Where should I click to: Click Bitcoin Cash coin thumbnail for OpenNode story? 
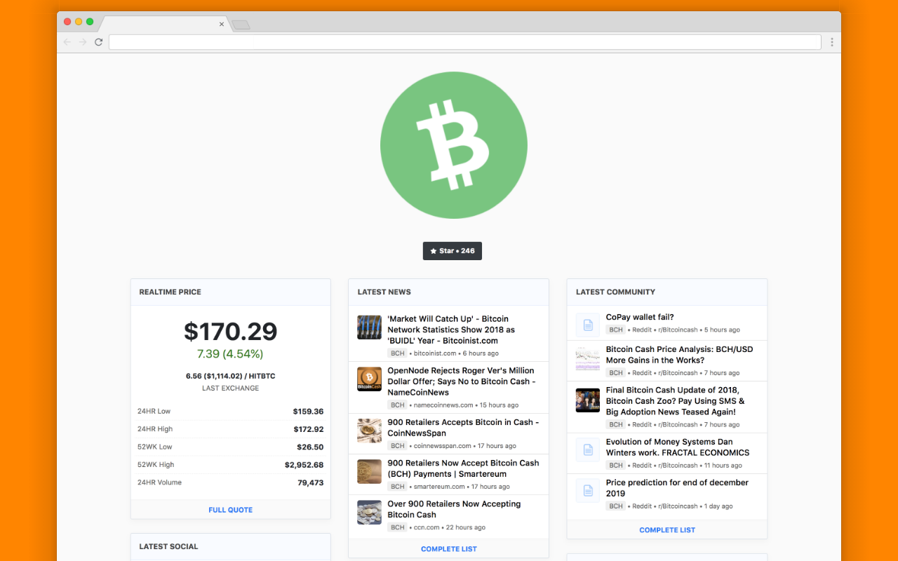point(369,379)
